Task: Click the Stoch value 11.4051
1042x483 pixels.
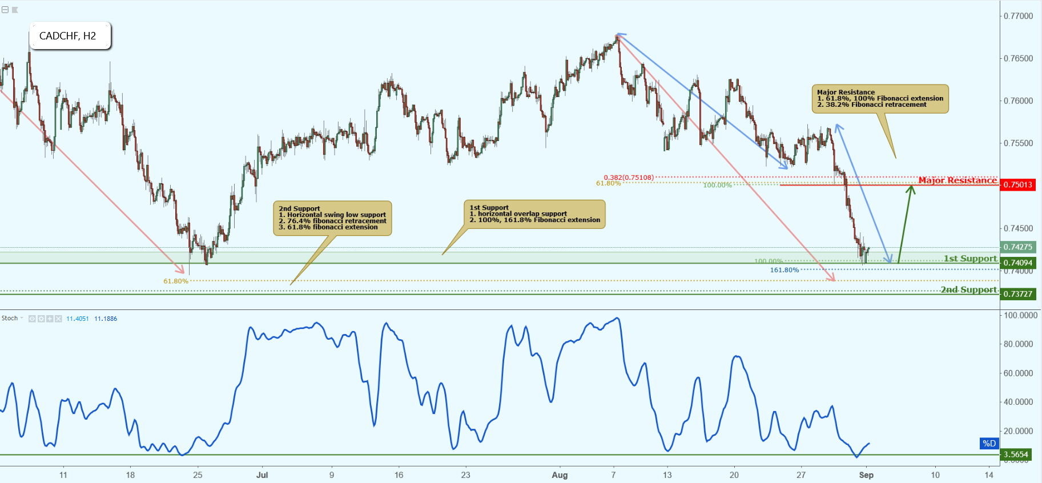Action: (x=78, y=319)
